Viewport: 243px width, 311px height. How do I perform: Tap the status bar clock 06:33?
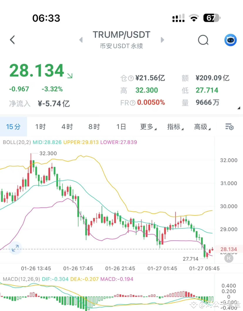pos(46,18)
